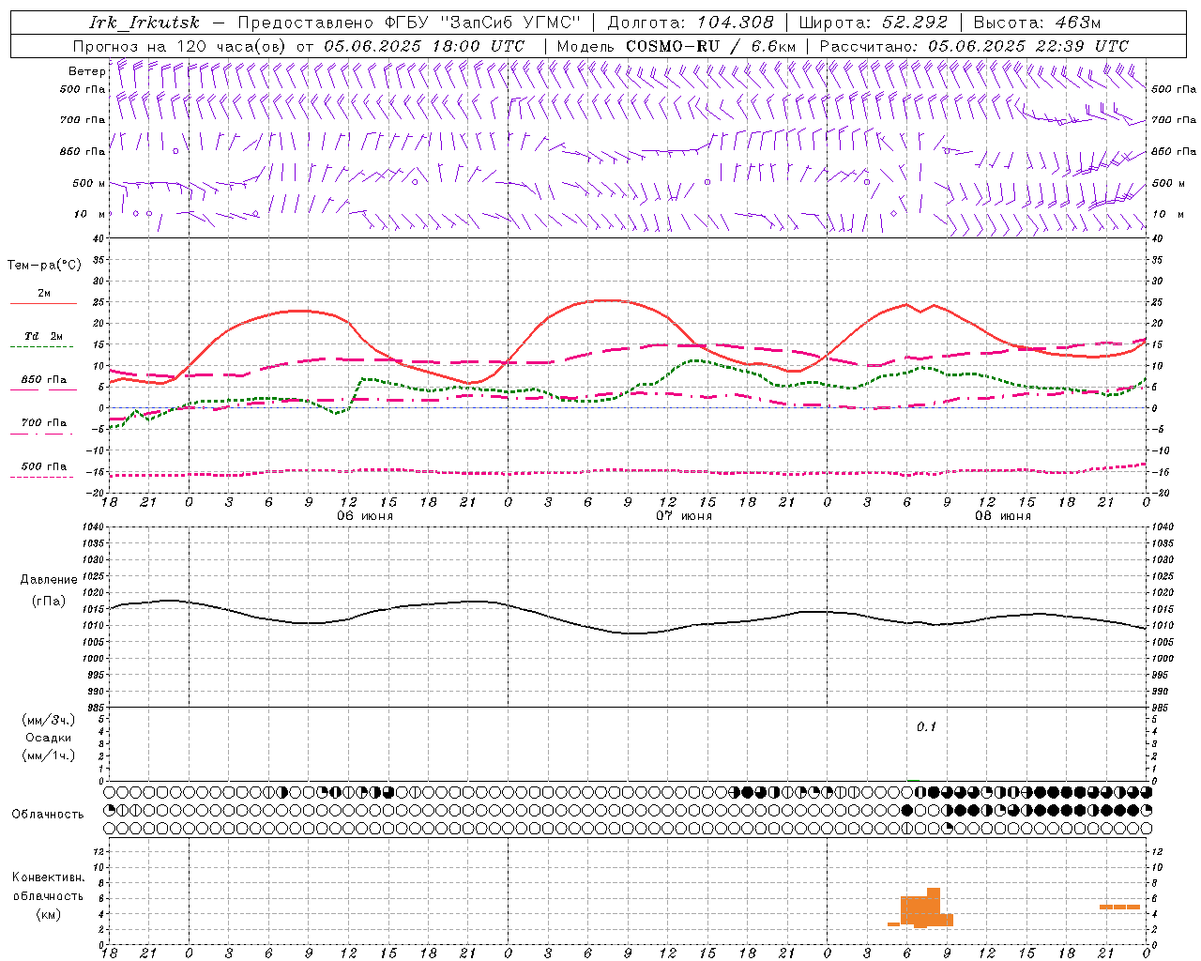The height and width of the screenshot is (961, 1201).
Task: Click the 'Тем-ра(°C)' axis label
Action: point(44,266)
